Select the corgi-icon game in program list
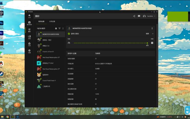Screen dimensions: 190x119 click(x=51, y=75)
